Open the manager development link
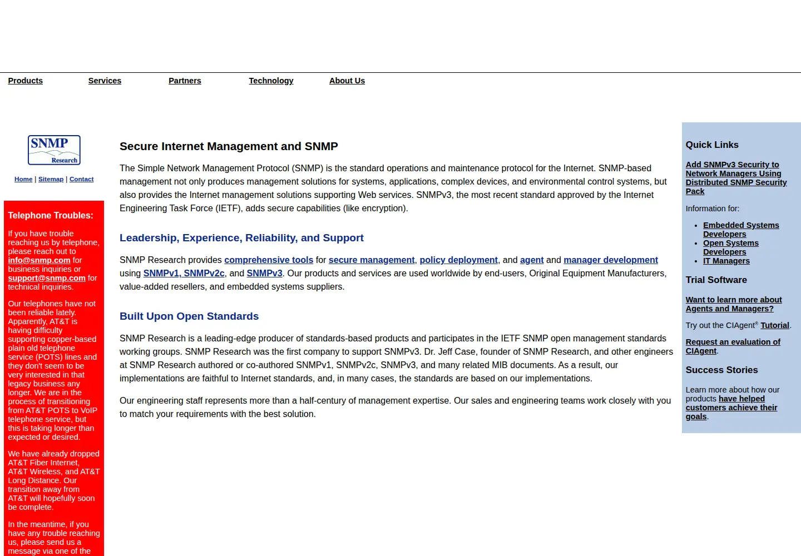This screenshot has width=801, height=556. pos(611,260)
